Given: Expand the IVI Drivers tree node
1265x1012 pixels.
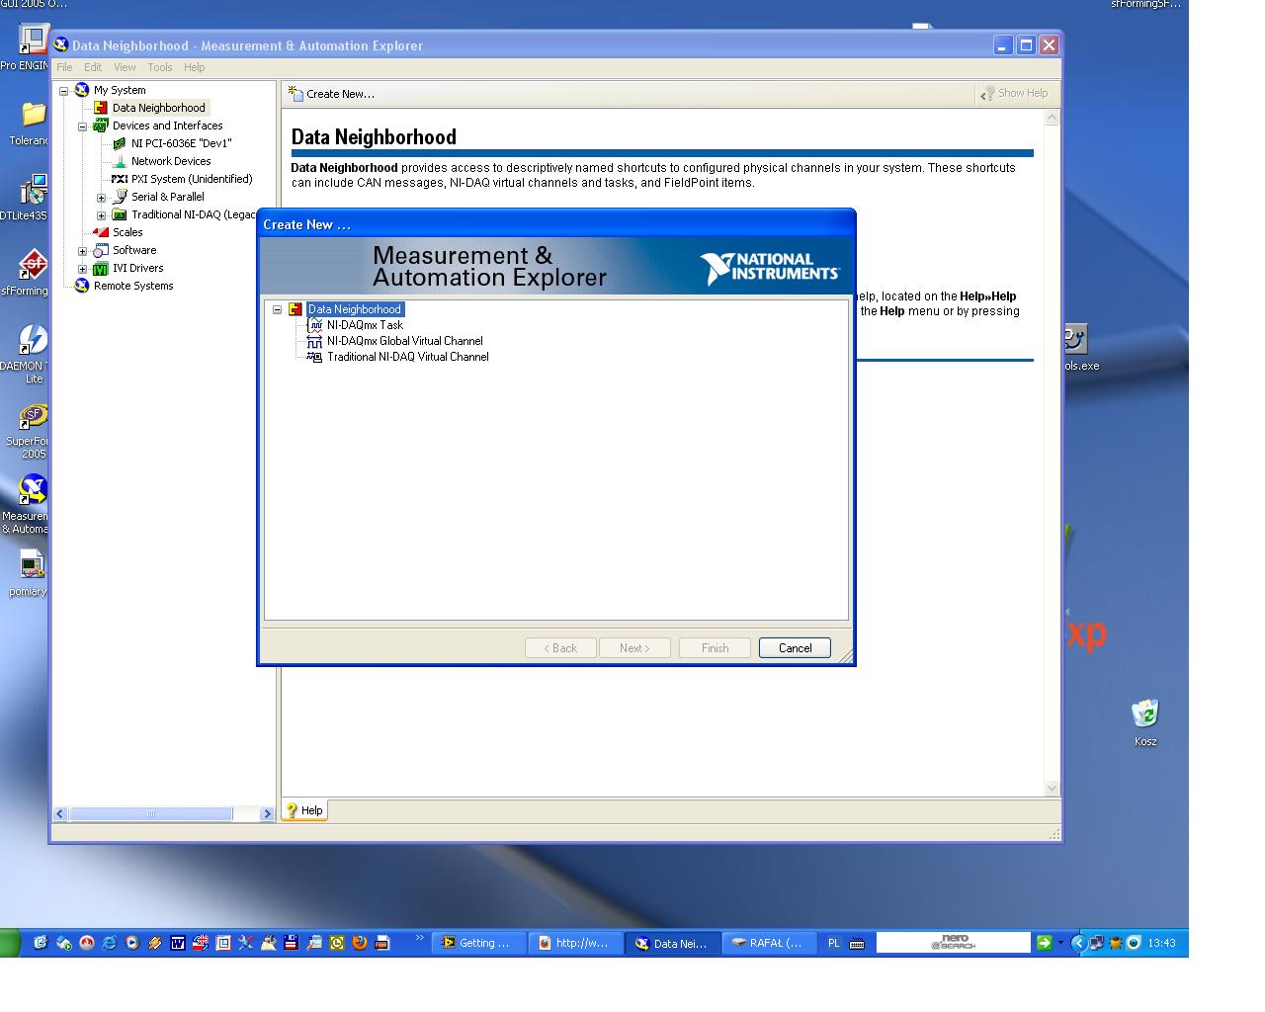Looking at the screenshot, I should (83, 268).
